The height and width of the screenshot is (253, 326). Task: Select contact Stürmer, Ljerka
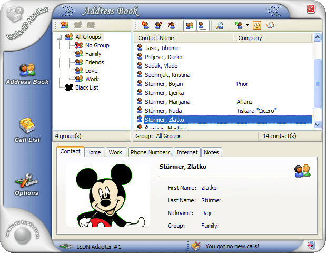click(x=164, y=93)
